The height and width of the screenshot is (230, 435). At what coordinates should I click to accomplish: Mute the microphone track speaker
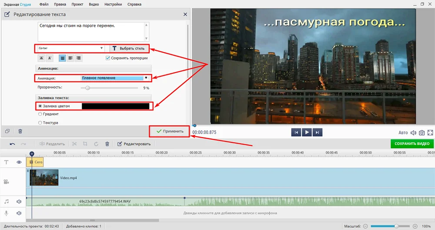(x=19, y=213)
